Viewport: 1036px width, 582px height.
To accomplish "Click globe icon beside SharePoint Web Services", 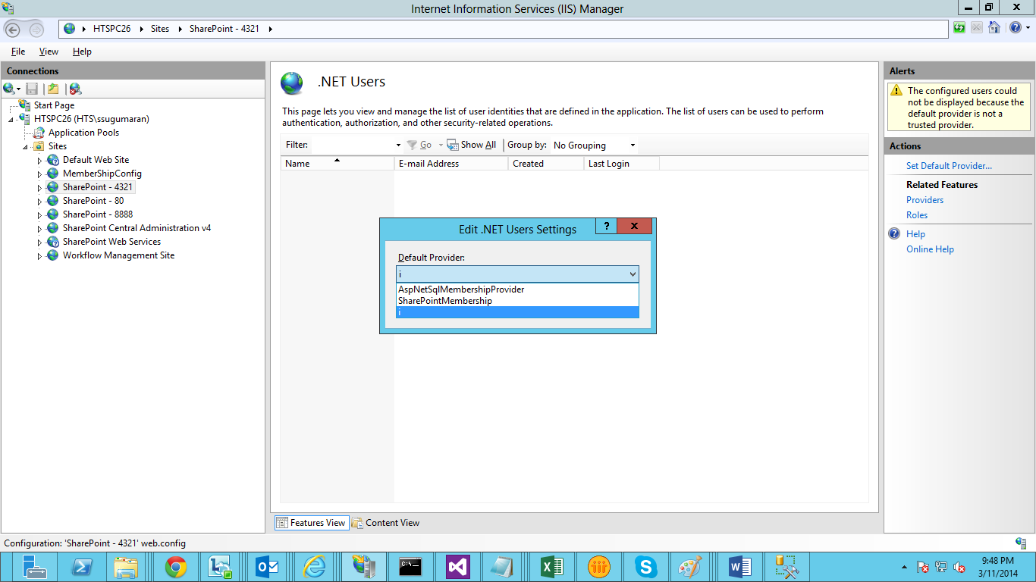I will click(53, 242).
